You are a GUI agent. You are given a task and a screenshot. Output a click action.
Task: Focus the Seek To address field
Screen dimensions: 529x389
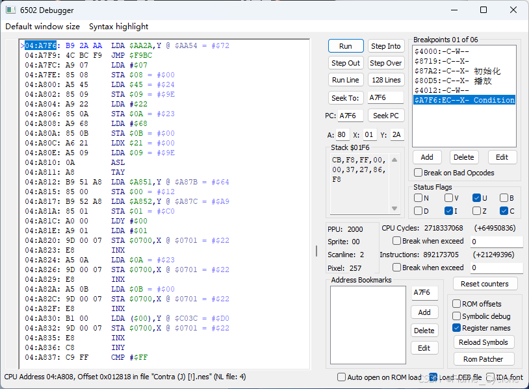[x=385, y=98]
